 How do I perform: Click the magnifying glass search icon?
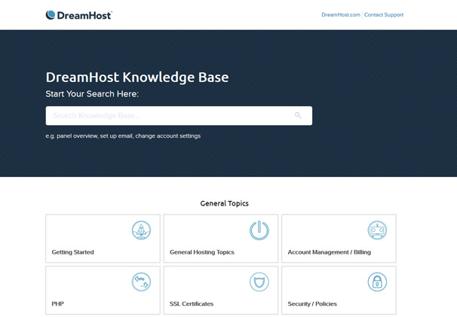click(x=298, y=115)
